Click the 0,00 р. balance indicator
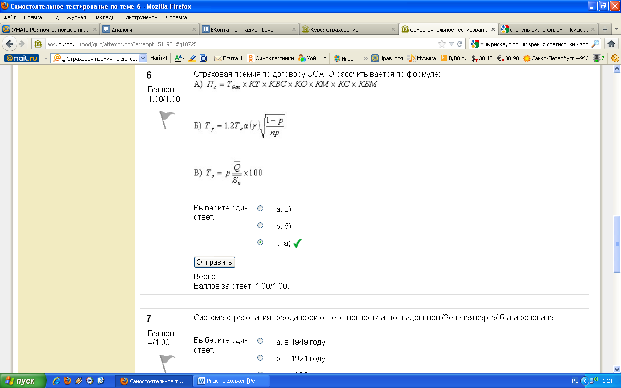 click(453, 58)
